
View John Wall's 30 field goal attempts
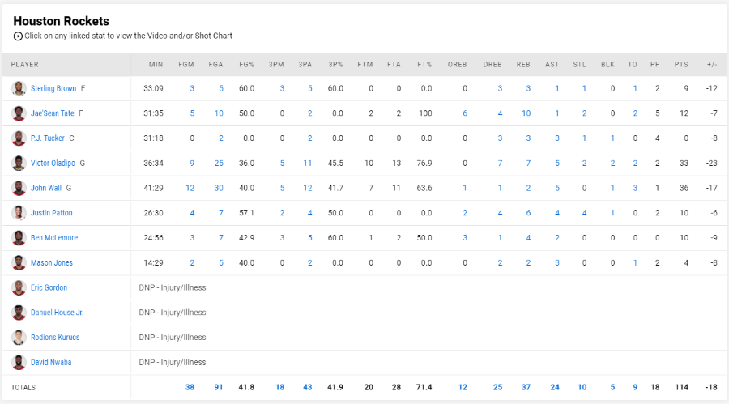(219, 188)
